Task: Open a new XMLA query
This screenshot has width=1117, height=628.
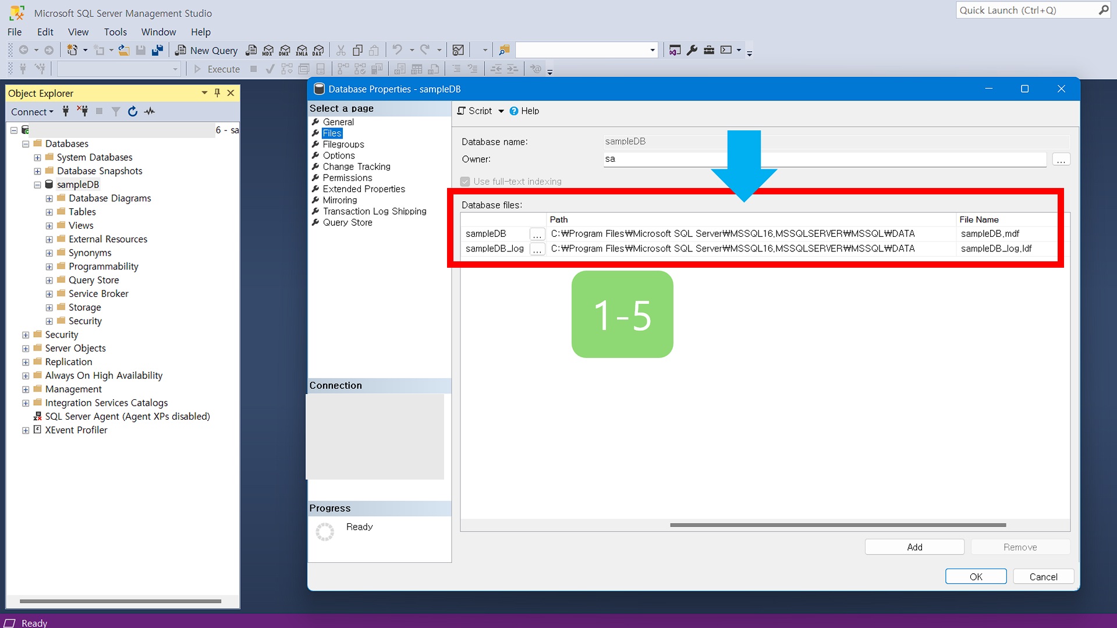Action: click(x=302, y=50)
